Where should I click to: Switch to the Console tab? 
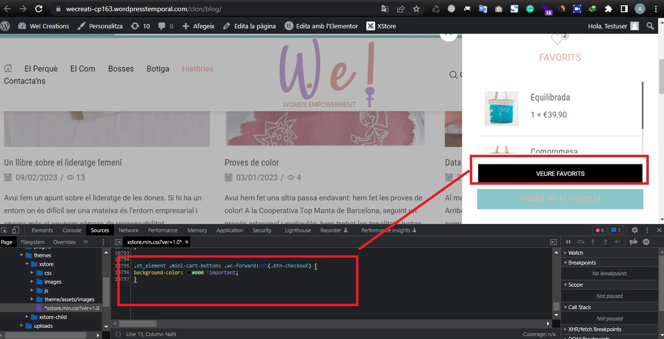(x=72, y=230)
